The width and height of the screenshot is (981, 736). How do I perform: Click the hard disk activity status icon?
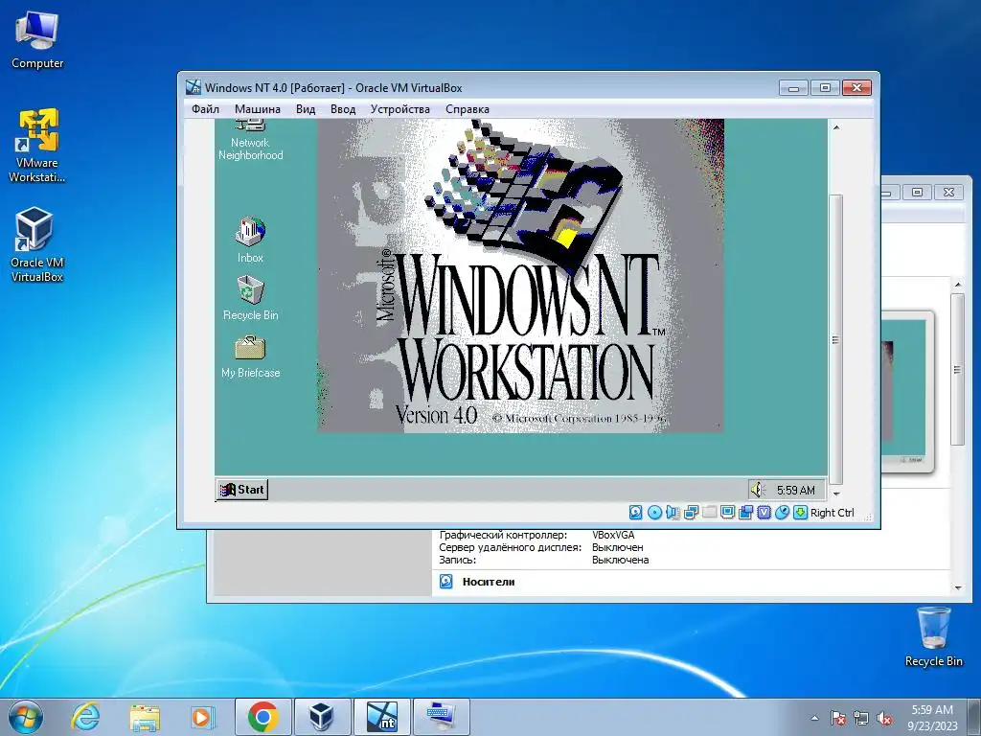636,513
